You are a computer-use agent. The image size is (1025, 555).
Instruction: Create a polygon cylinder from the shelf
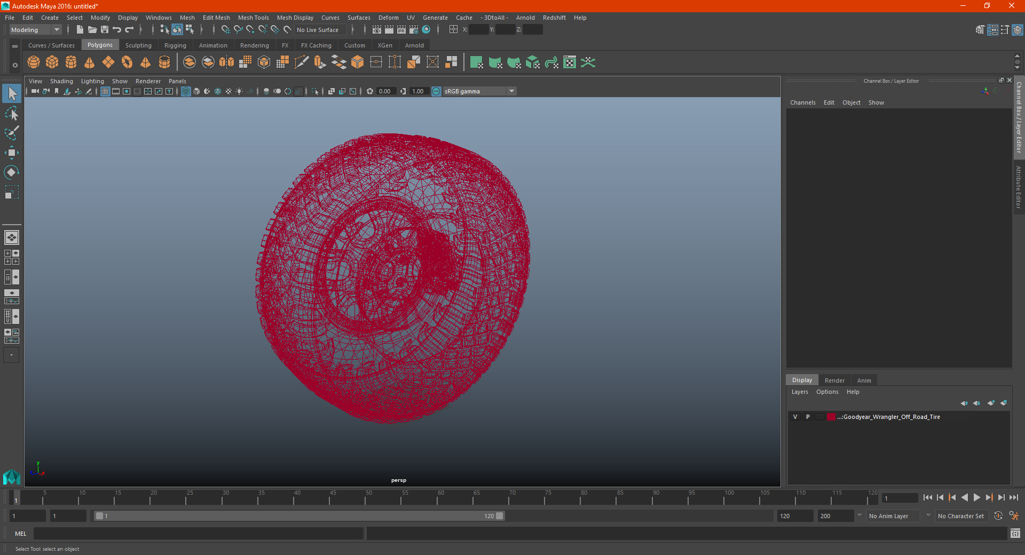(71, 62)
